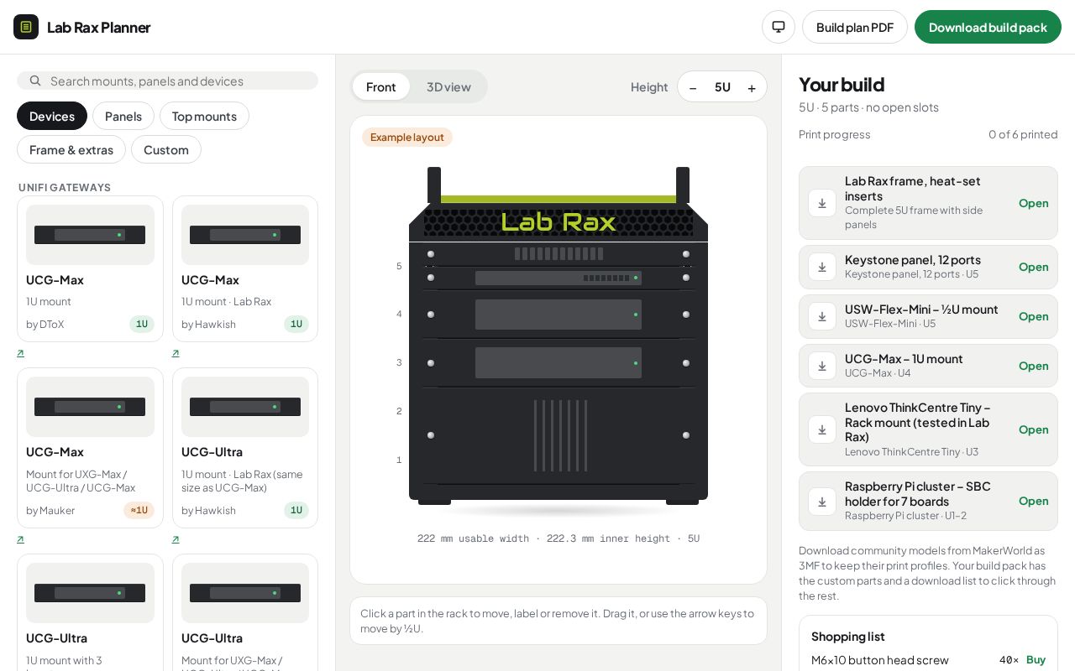Viewport: 1075px width, 671px height.
Task: Click the "0 of 6 printed" counter
Action: pos(1023,134)
